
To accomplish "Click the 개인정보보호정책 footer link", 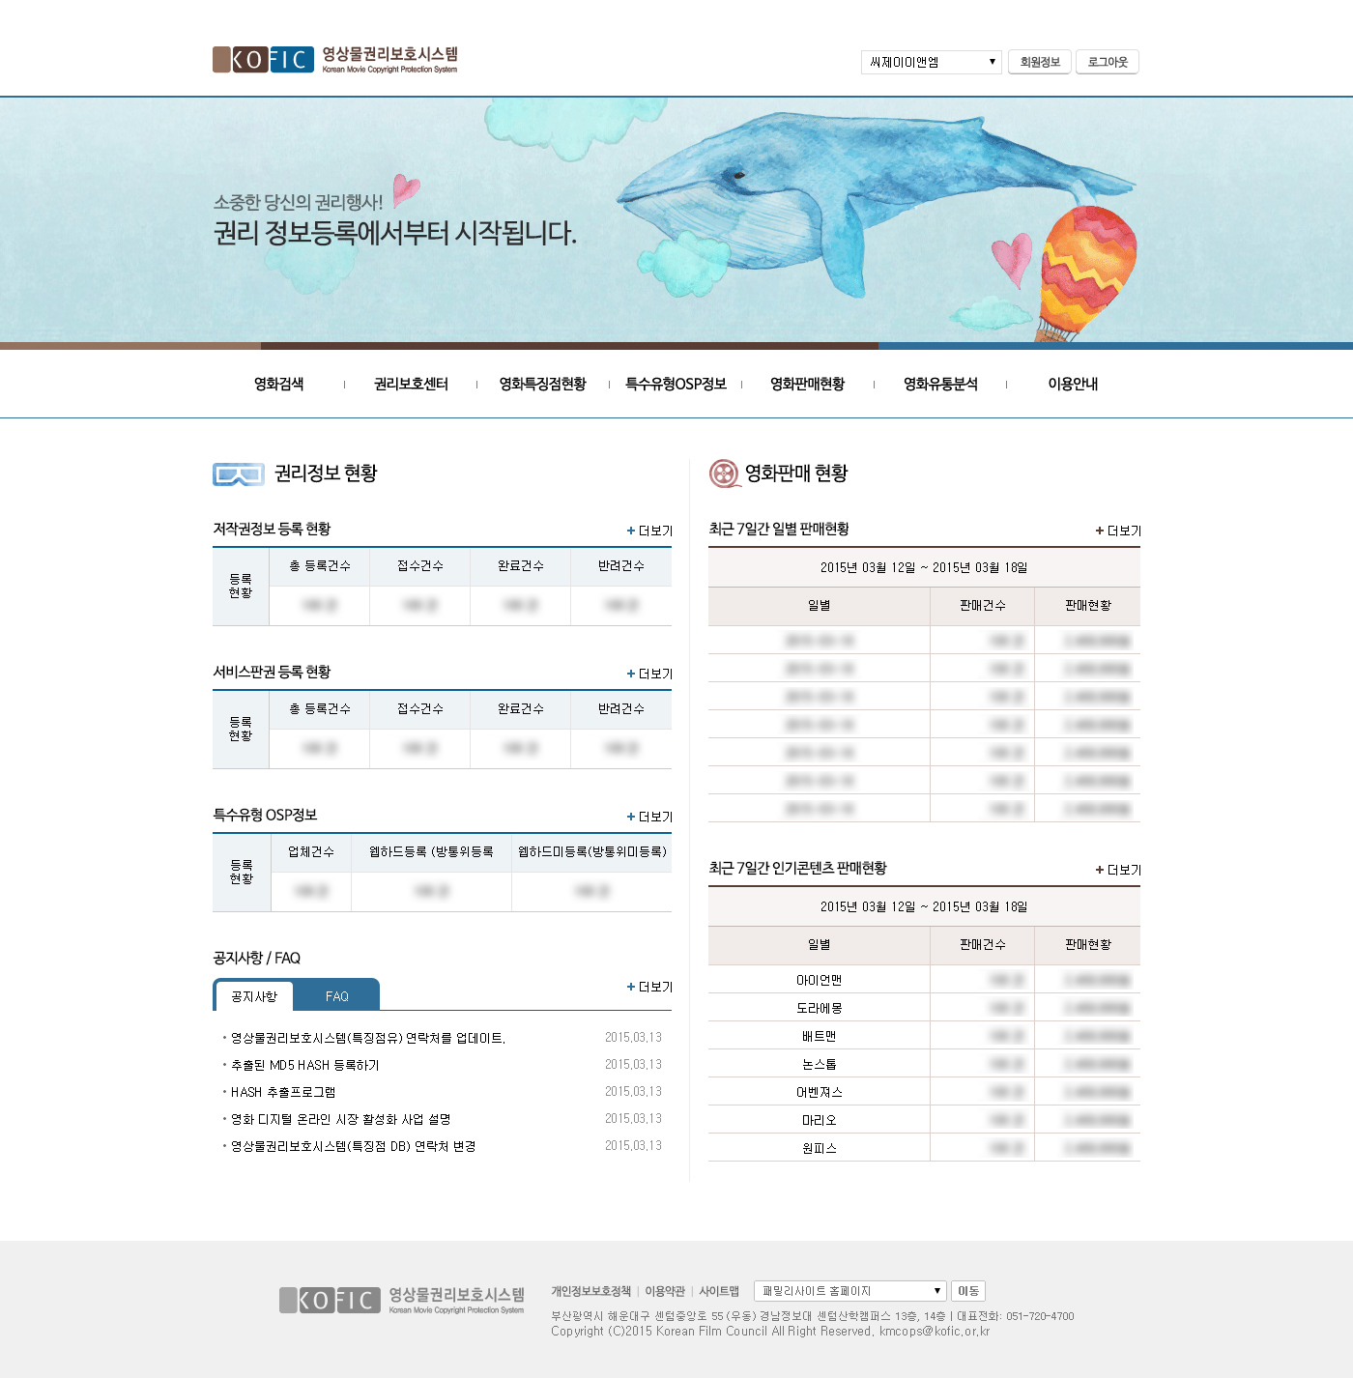I will click(x=590, y=1291).
